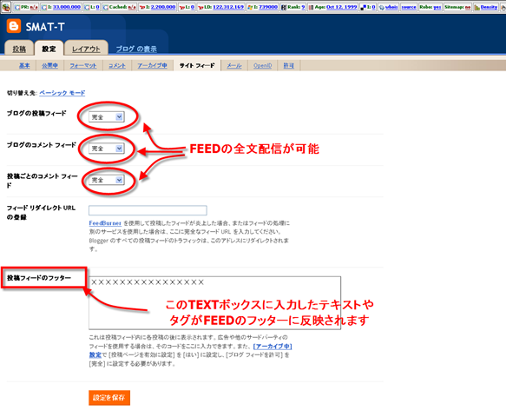
Task: Open the コメント settings sub-tab
Action: [x=117, y=65]
